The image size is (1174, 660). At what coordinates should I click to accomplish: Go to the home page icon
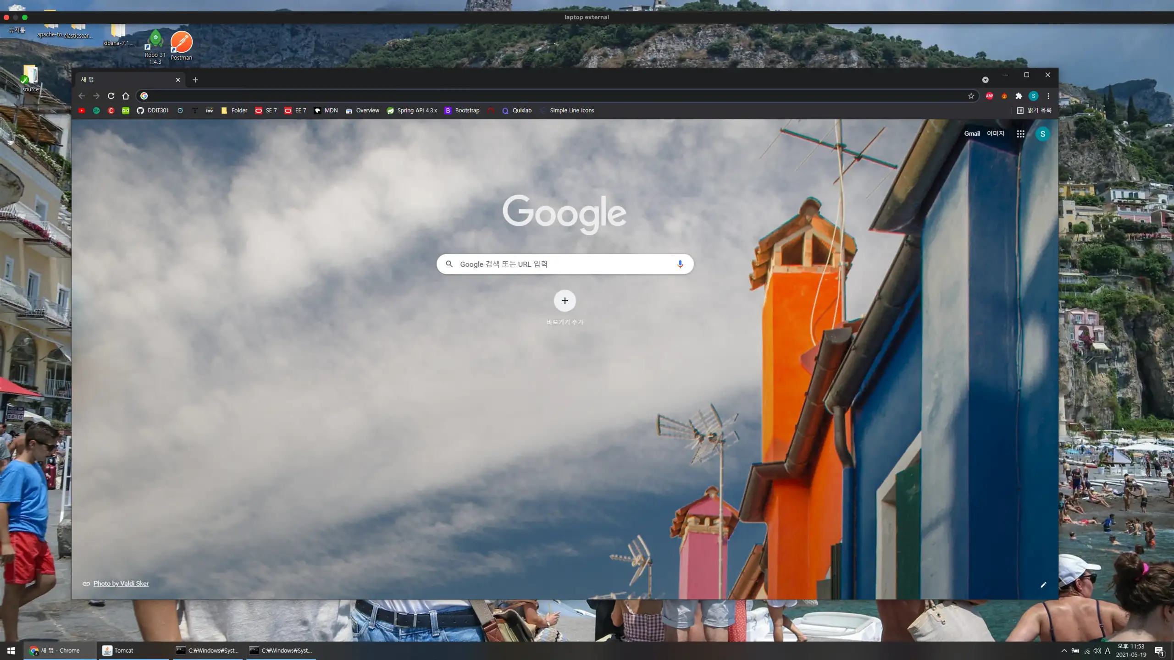[126, 96]
